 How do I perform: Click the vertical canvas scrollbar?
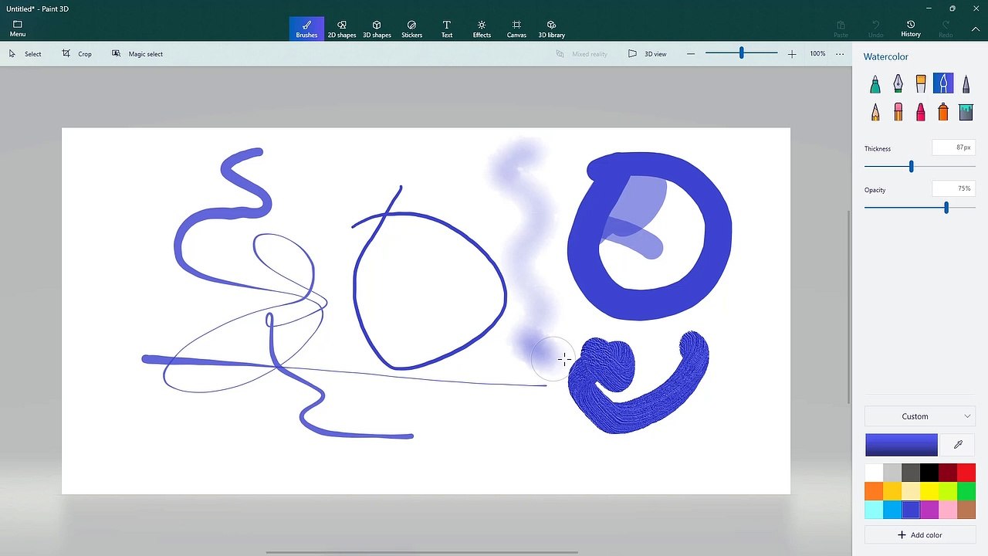(850, 307)
